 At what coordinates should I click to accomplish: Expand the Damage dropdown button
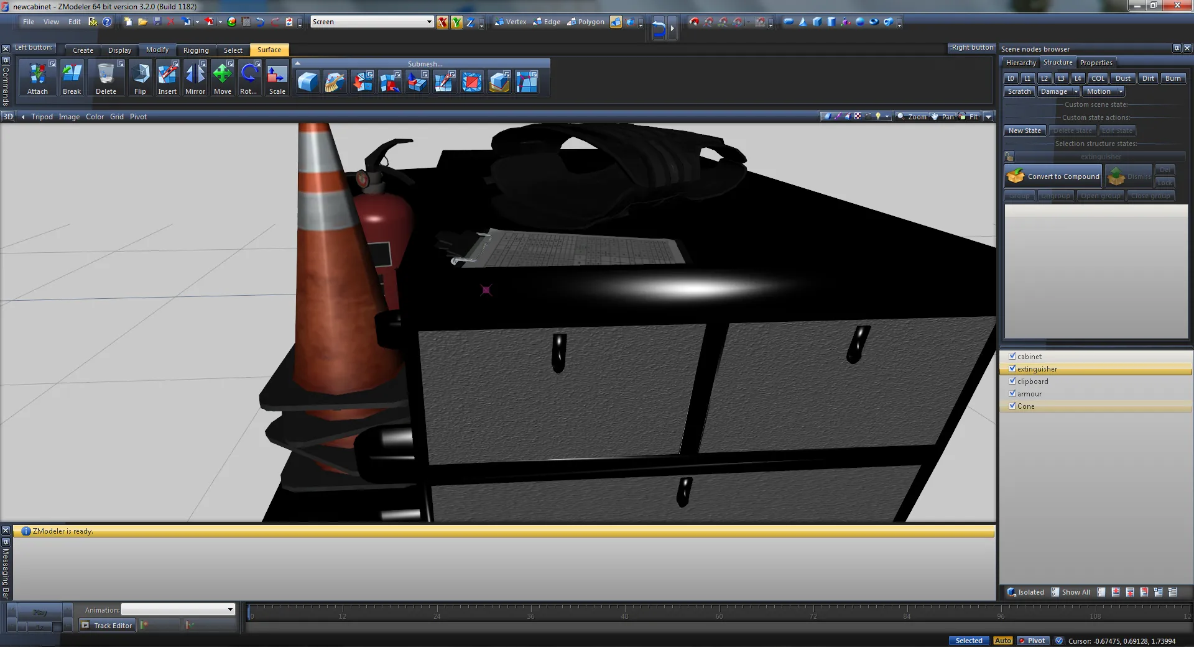pyautogui.click(x=1075, y=91)
